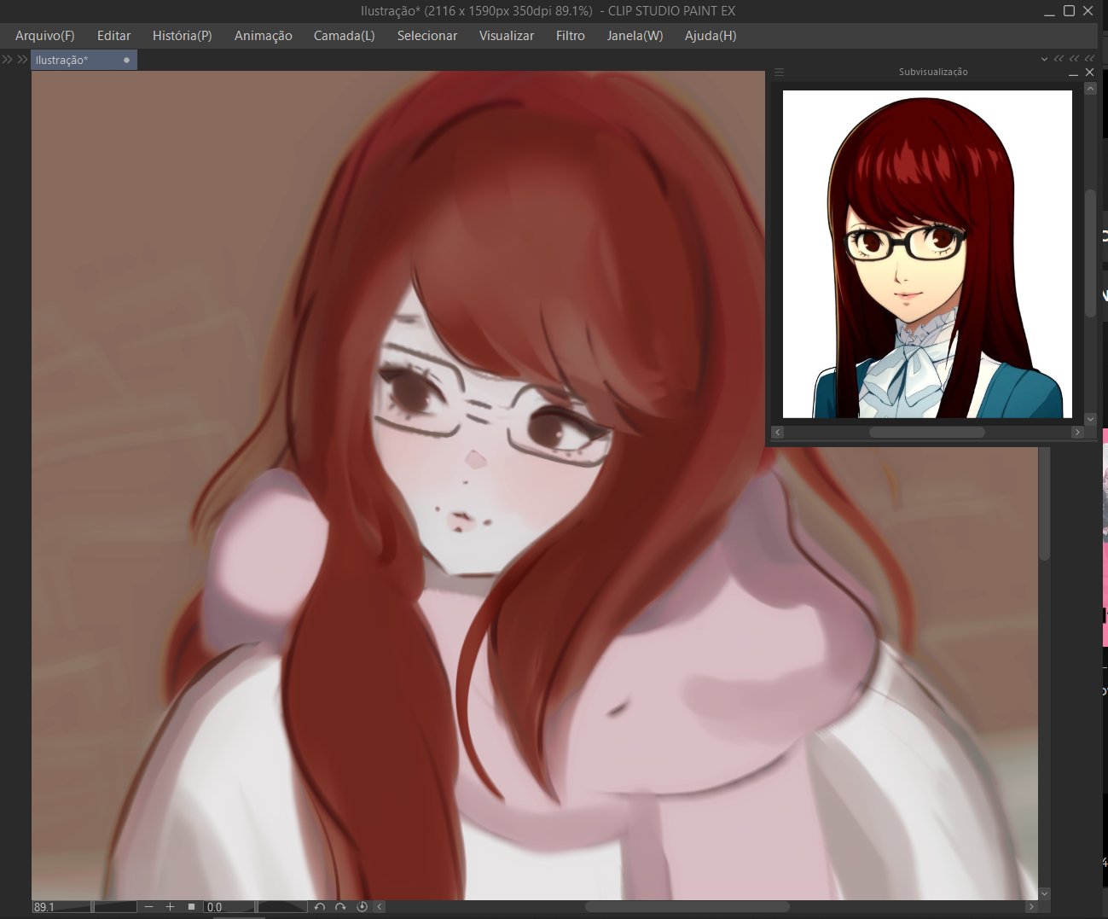Open the Editar menu

(113, 35)
